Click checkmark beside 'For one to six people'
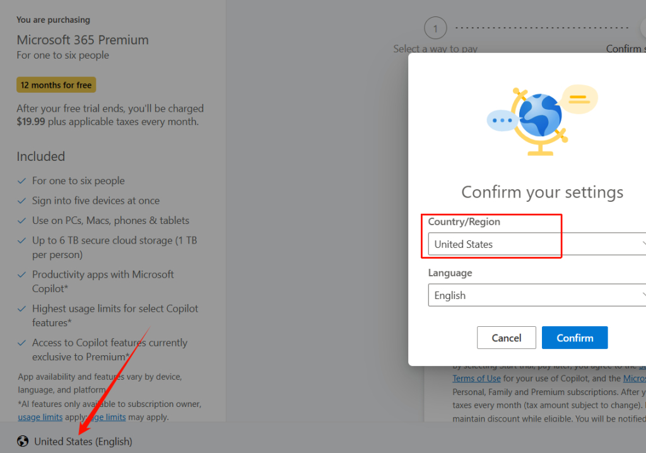This screenshot has height=453, width=646. [x=22, y=181]
